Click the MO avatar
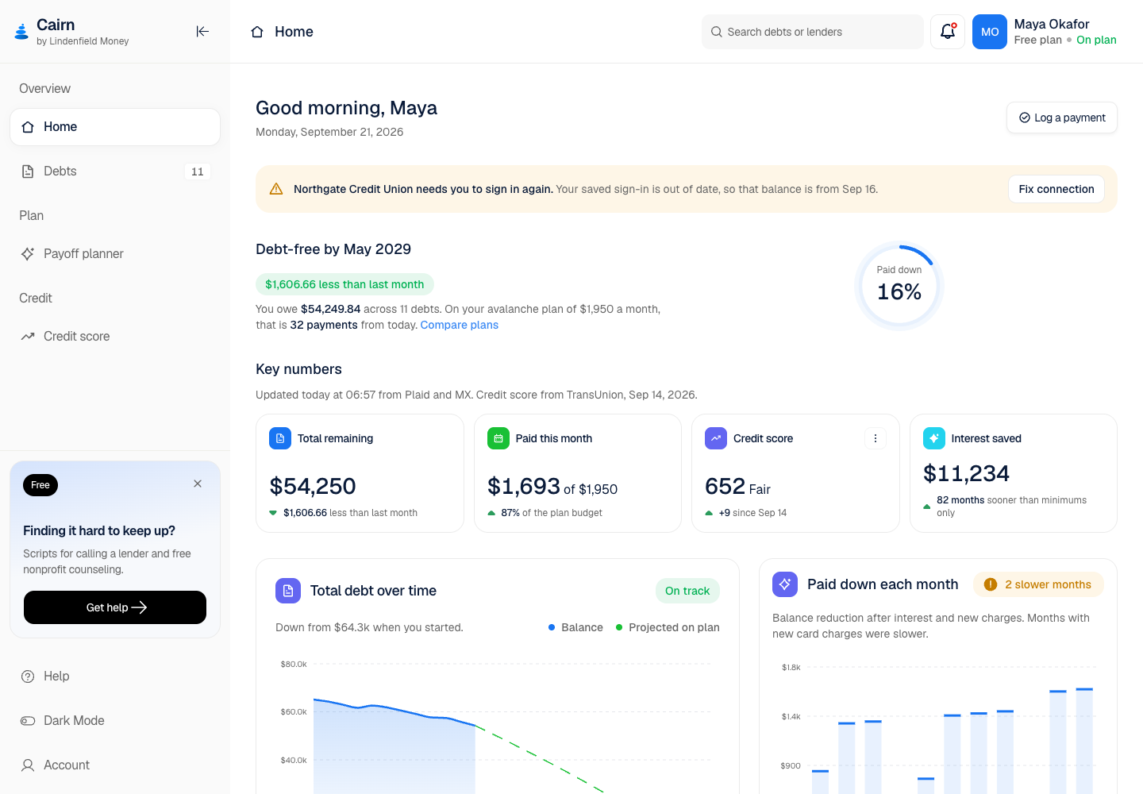 coord(990,32)
